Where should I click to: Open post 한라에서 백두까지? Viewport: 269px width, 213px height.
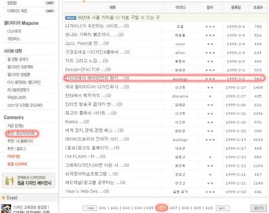point(88,96)
